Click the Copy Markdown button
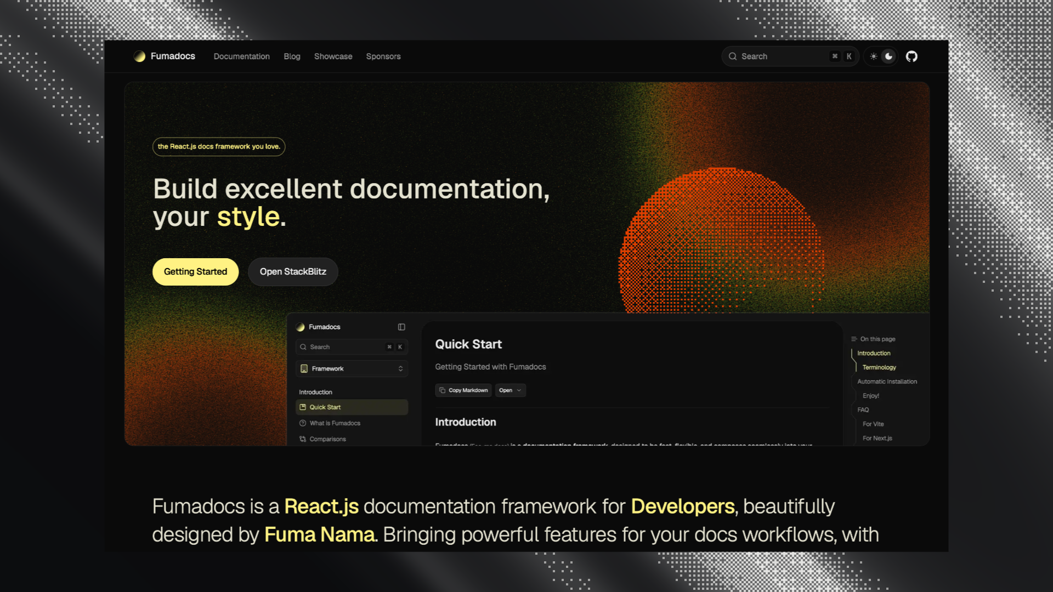 [x=463, y=390]
